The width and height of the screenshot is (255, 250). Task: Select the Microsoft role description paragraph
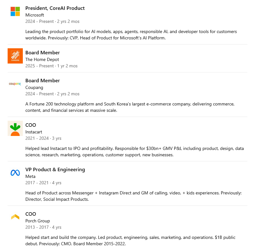pyautogui.click(x=131, y=35)
